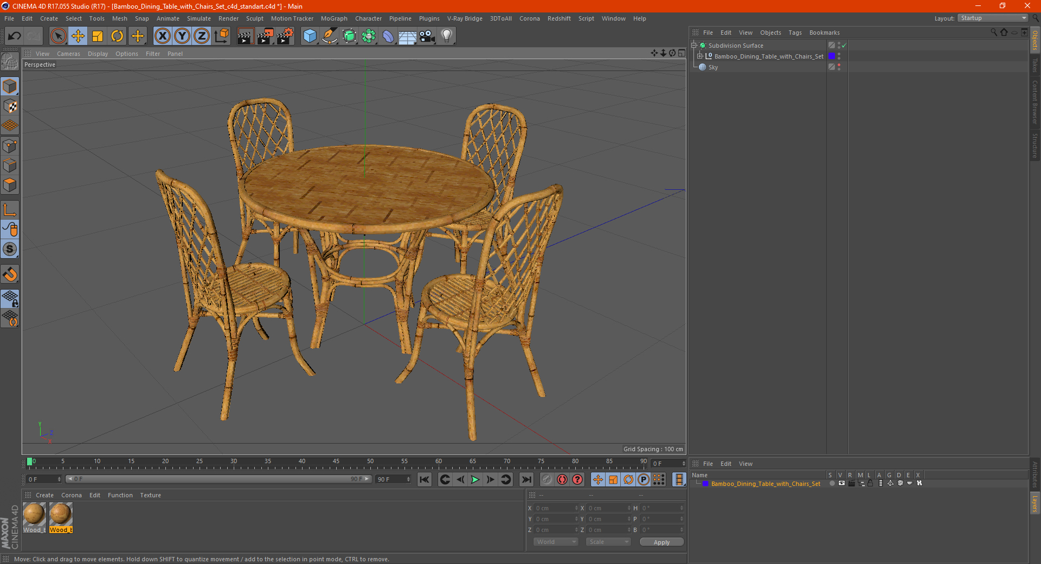Open material manager Texture menu
This screenshot has width=1041, height=564.
click(150, 495)
